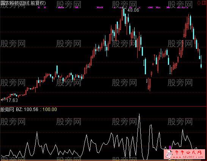Click the red window-layout square icon

[x=204, y=3]
